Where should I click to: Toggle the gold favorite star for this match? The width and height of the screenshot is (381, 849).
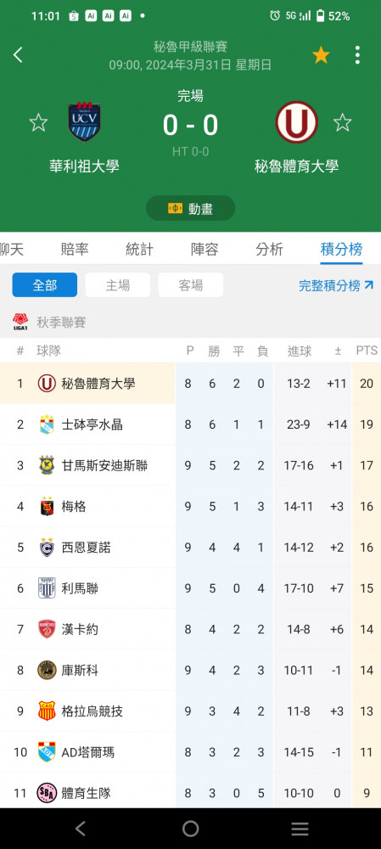[321, 54]
